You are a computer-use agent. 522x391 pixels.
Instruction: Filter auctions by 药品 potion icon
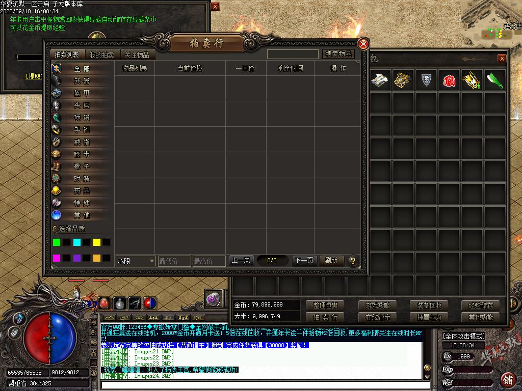[57, 191]
